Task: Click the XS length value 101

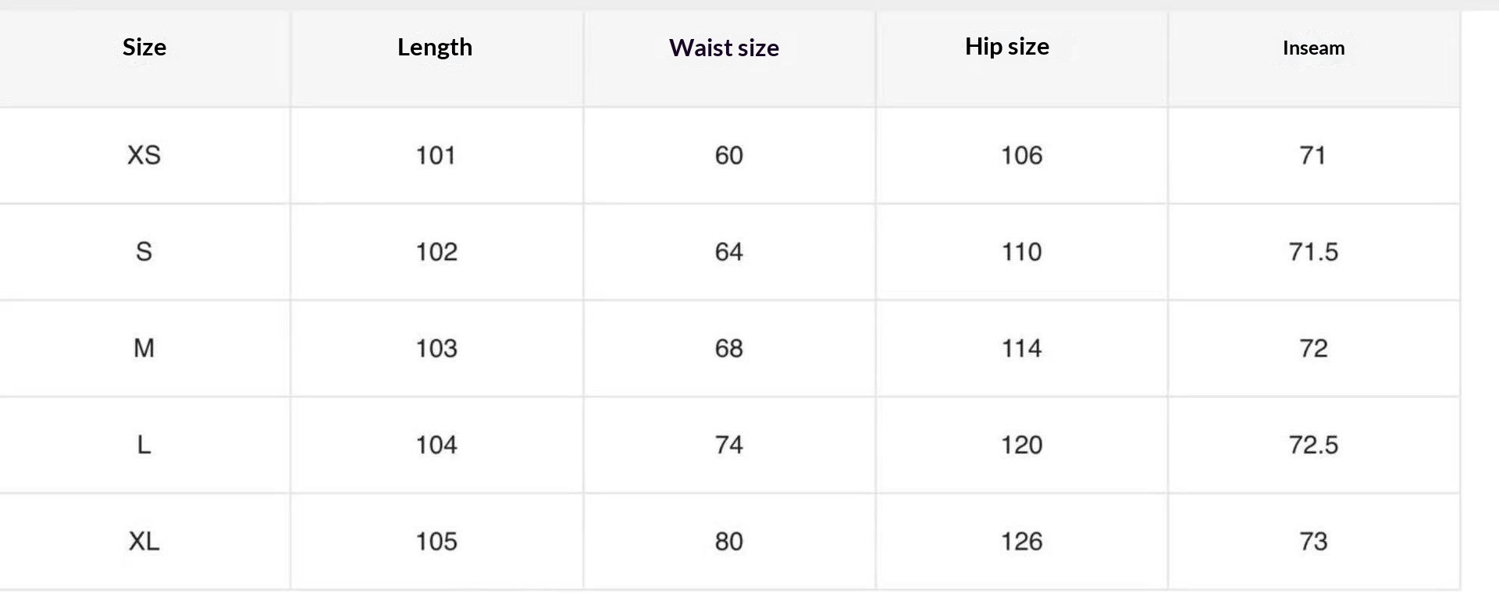Action: click(436, 155)
